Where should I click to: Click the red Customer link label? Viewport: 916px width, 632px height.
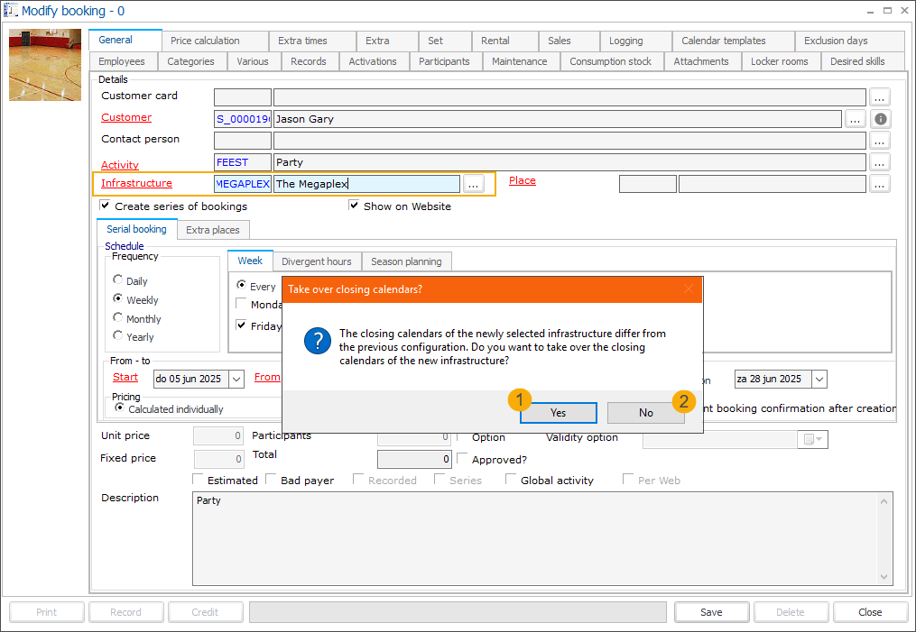point(126,117)
